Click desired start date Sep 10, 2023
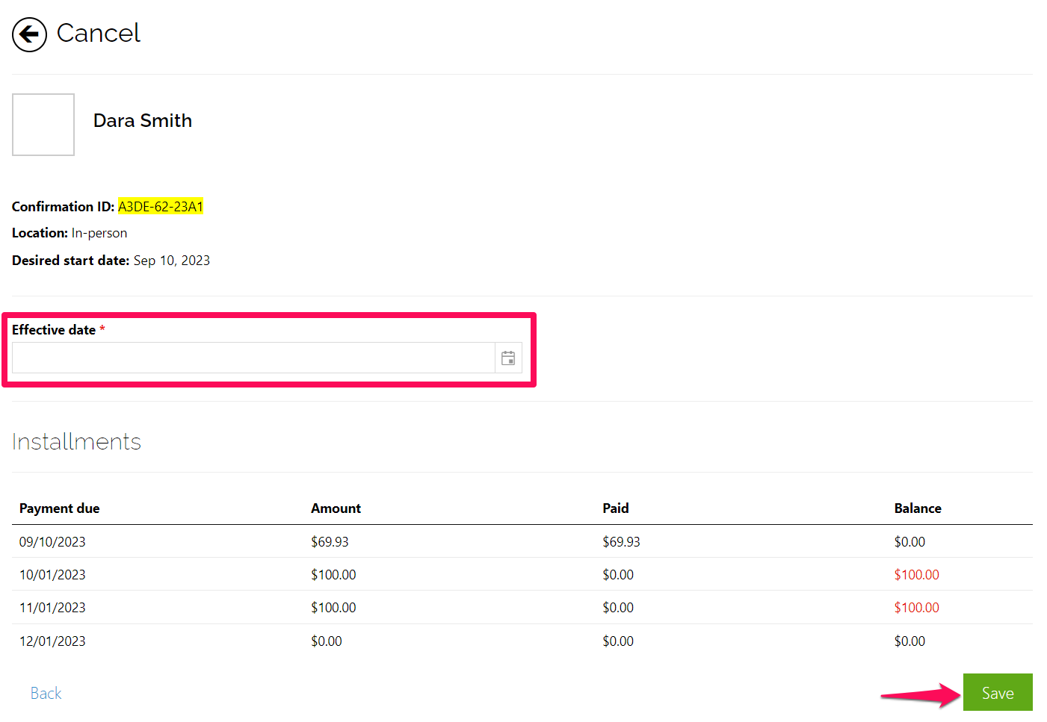 tap(172, 261)
